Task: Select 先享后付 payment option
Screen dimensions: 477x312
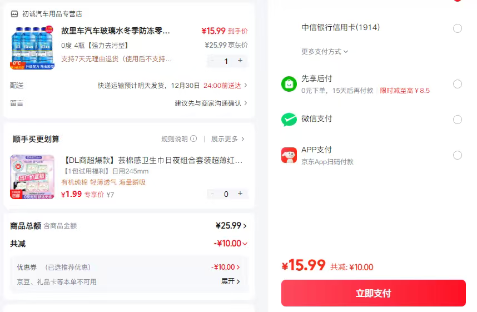Action: pos(458,84)
